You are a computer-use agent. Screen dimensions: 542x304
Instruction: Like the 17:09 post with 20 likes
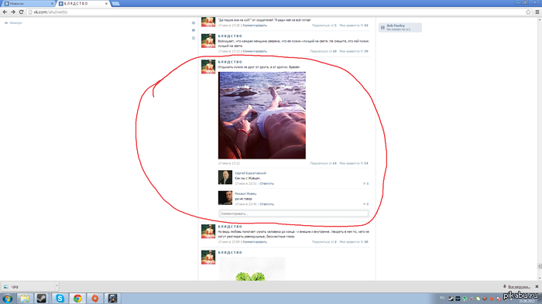point(354,242)
